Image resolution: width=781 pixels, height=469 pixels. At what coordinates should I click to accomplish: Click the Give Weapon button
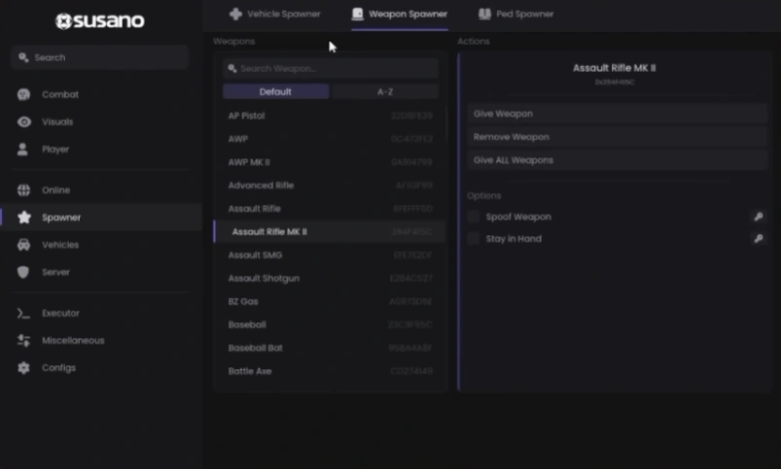tap(618, 114)
